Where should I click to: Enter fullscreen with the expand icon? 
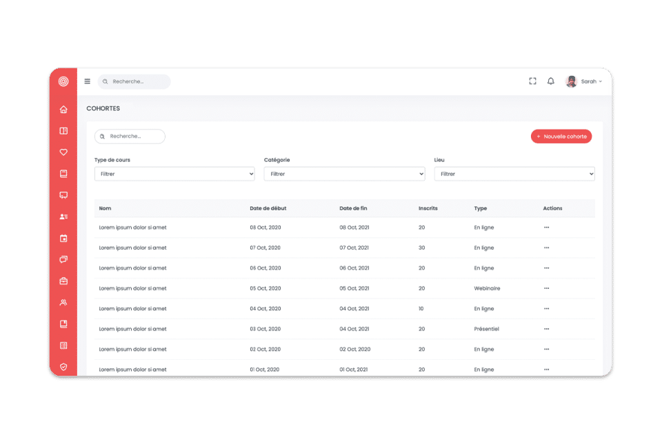[533, 81]
